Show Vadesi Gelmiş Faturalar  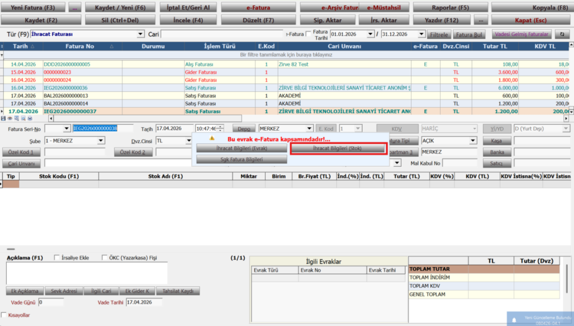coord(521,34)
